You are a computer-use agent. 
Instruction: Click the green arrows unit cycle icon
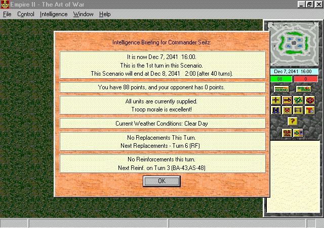298,100
